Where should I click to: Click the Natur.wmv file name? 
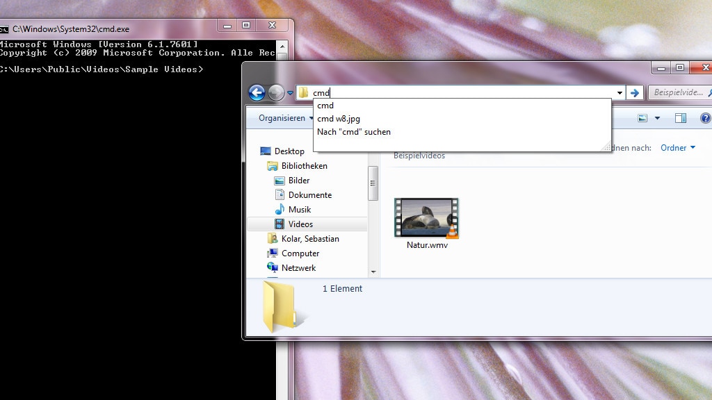pos(428,245)
